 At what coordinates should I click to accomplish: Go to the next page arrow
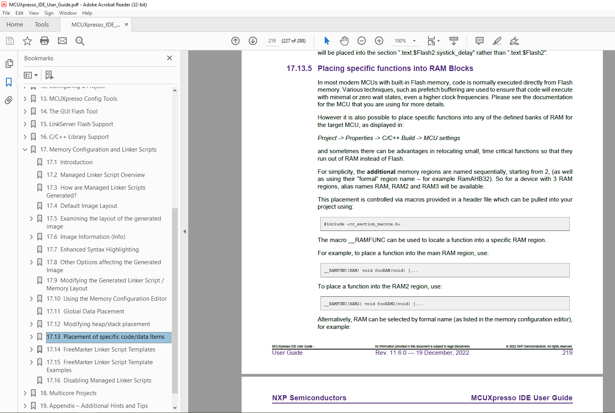click(253, 41)
